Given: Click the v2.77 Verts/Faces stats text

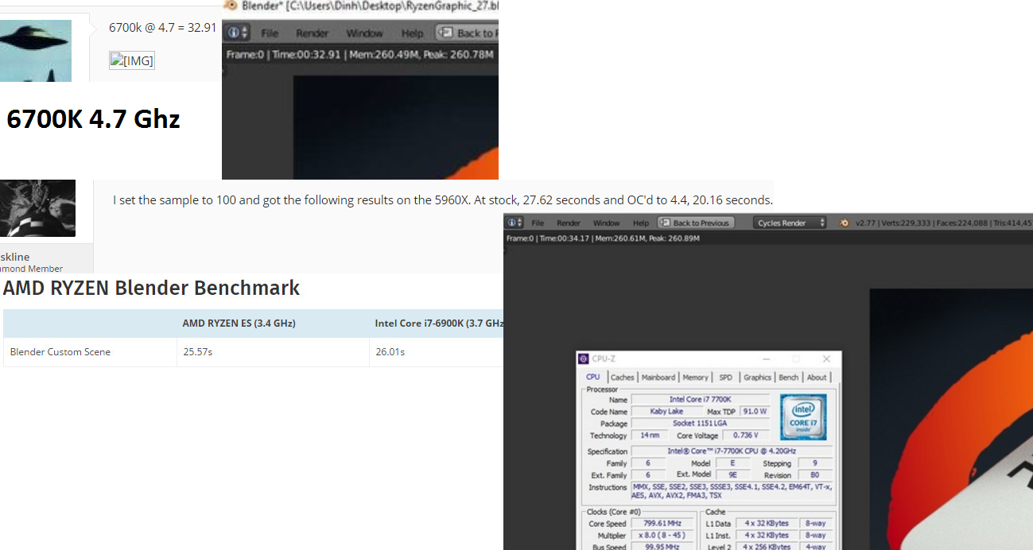Looking at the screenshot, I should (x=944, y=223).
